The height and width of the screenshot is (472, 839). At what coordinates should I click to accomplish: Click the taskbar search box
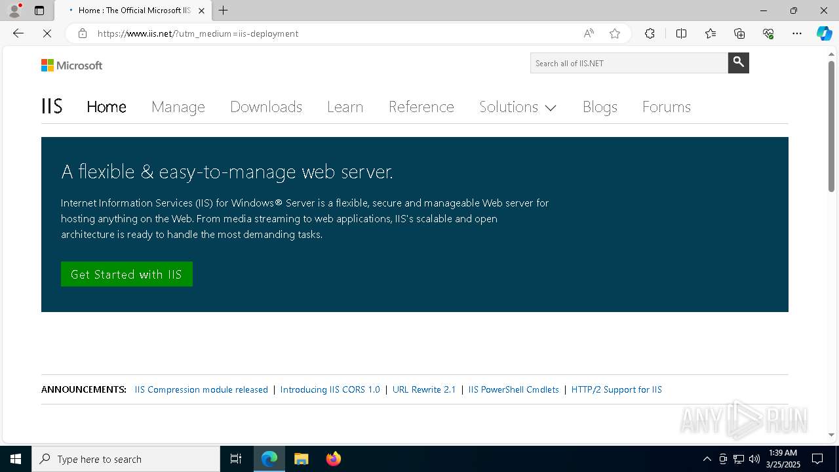[126, 459]
